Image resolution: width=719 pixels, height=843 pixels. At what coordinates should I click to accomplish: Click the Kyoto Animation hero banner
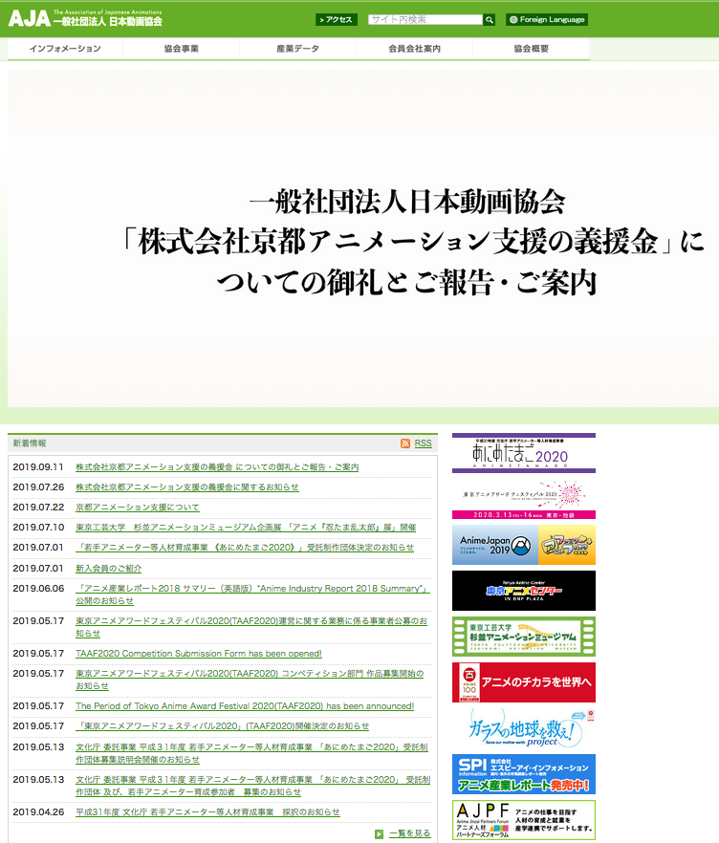pyautogui.click(x=363, y=238)
